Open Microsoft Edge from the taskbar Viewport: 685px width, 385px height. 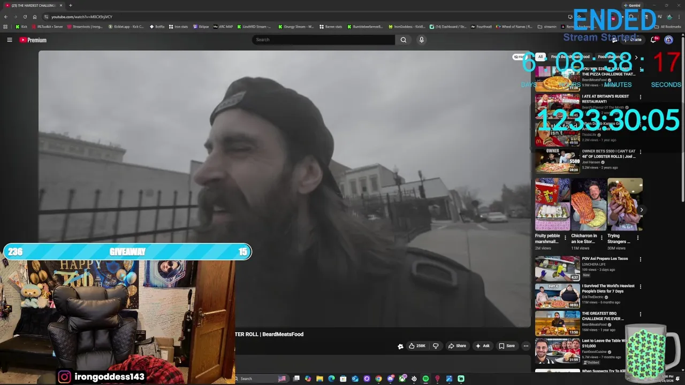click(331, 379)
